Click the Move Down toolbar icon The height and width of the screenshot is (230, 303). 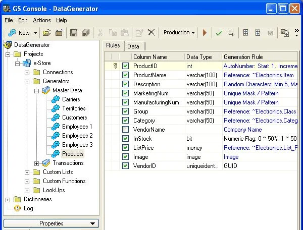click(258, 33)
